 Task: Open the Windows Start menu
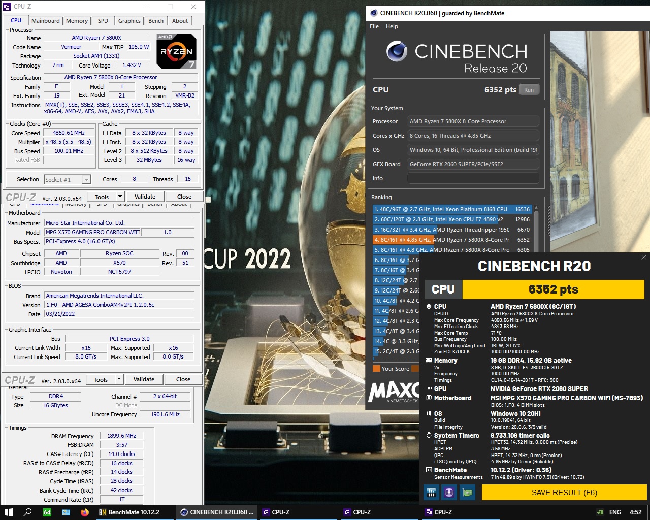click(x=9, y=512)
